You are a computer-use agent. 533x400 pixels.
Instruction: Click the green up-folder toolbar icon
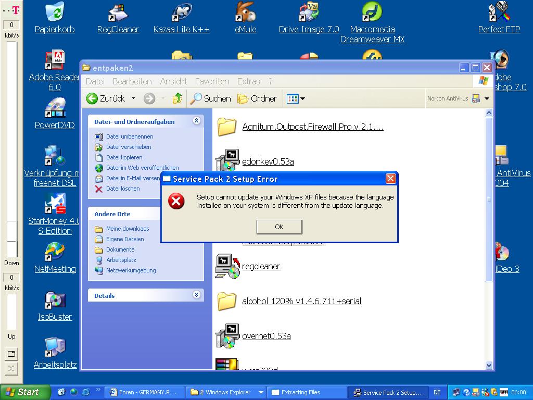coord(177,98)
